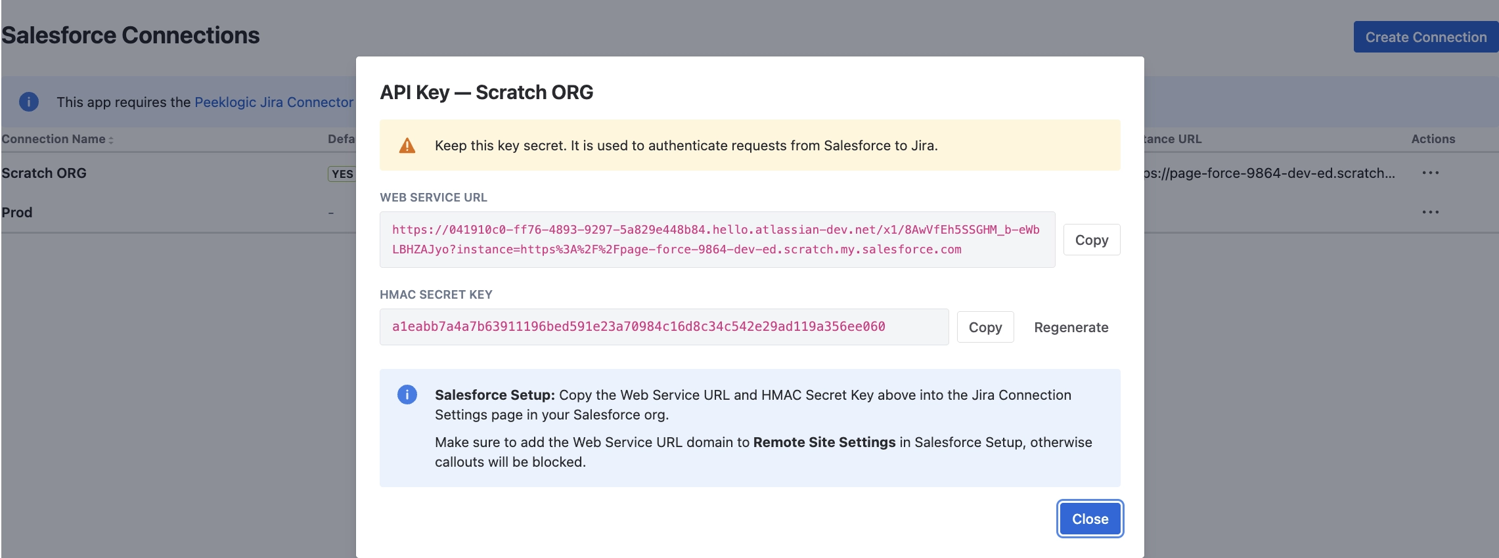Copy the Web Service URL
1499x558 pixels.
click(1092, 240)
